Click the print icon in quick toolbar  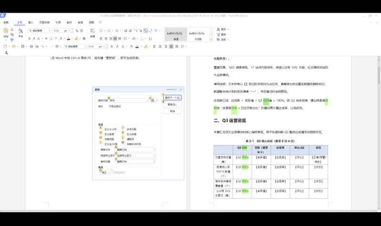(x=31, y=46)
